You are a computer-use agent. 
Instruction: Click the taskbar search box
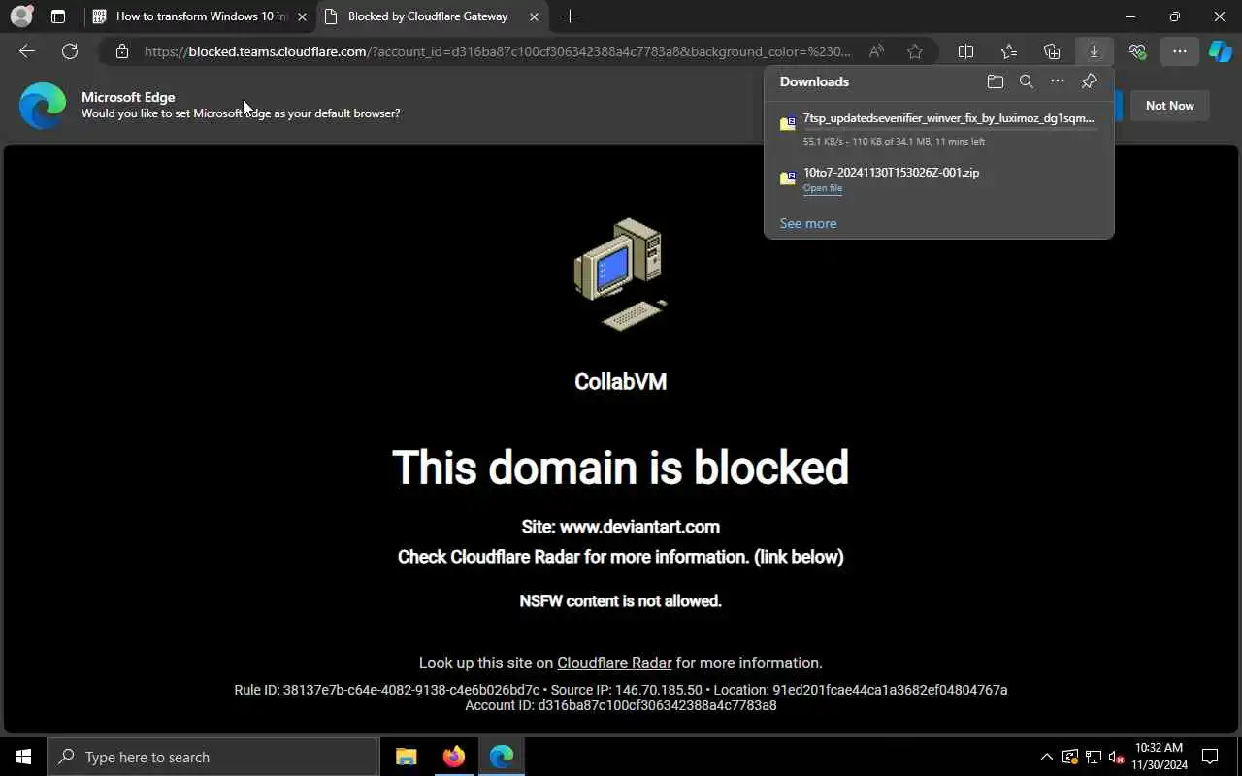[x=213, y=757]
